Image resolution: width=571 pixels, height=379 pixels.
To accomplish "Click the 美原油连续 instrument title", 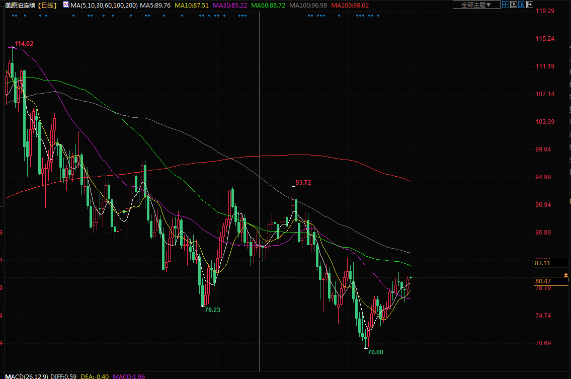I will click(20, 5).
